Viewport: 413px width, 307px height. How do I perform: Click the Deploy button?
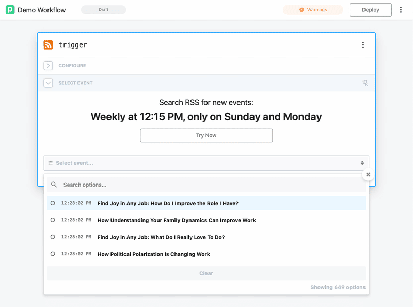371,10
